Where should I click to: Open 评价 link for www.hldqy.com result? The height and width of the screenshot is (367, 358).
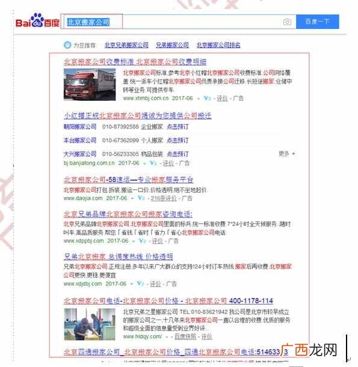tap(206, 336)
